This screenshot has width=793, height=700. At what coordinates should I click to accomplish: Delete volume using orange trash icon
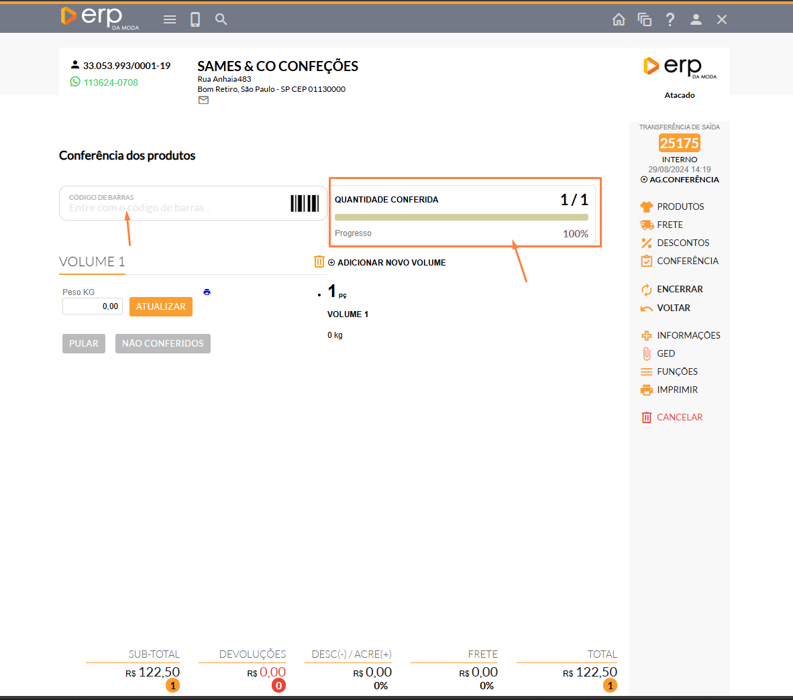tap(319, 261)
